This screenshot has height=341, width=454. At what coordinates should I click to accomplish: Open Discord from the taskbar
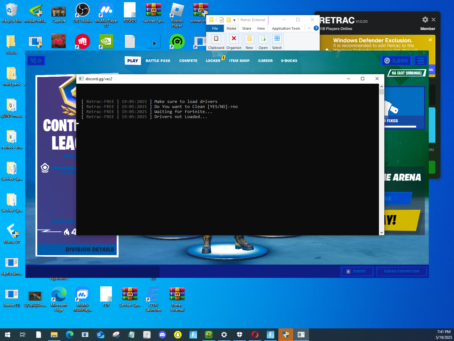(162, 335)
